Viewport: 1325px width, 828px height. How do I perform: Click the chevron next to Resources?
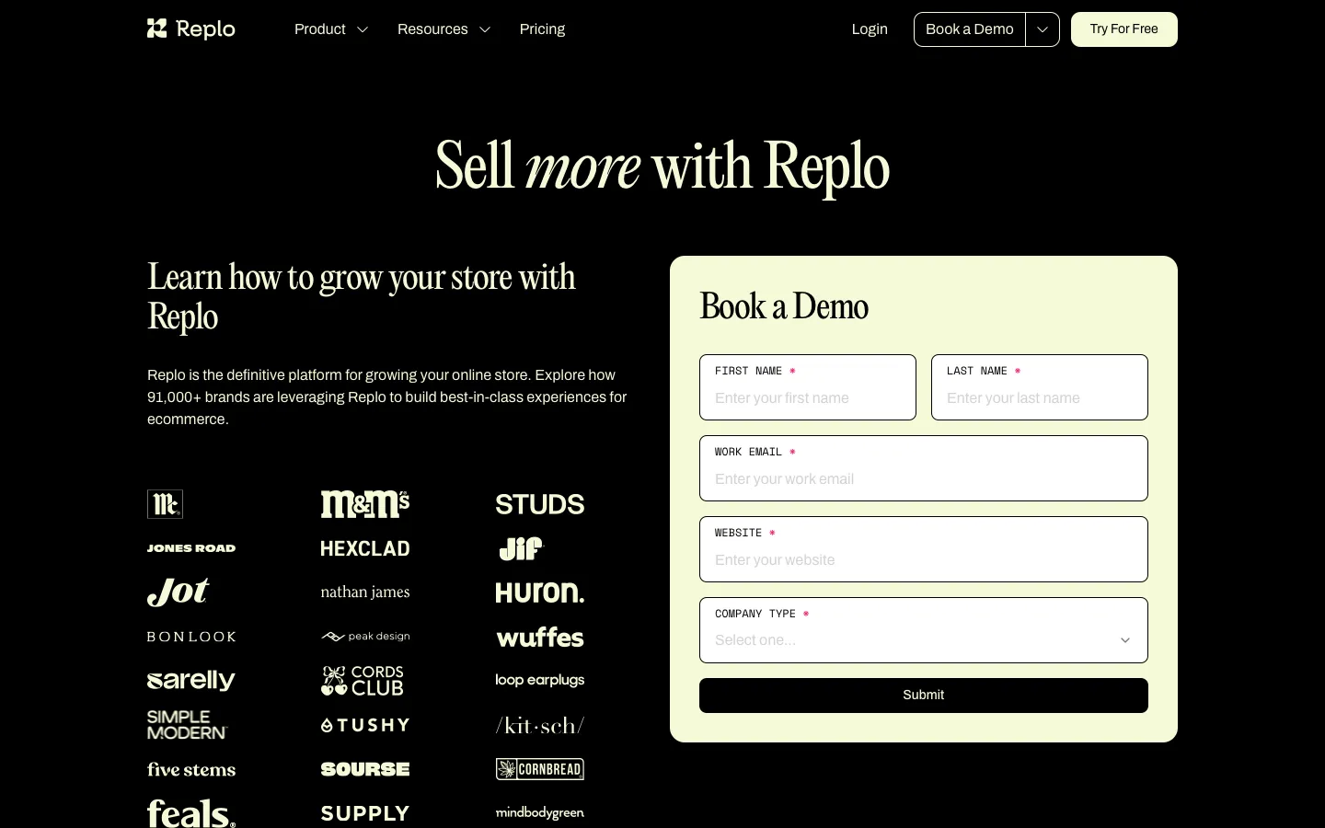coord(485,29)
